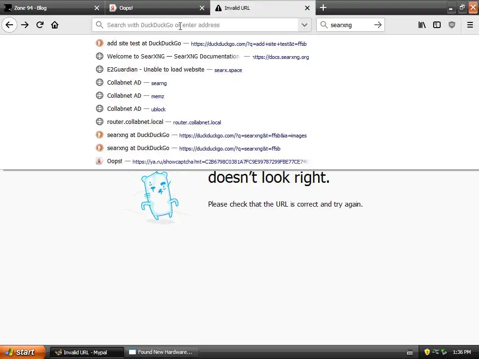This screenshot has width=479, height=359.
Task: Open 'Found New Hardware...' taskbar window
Action: 162,352
